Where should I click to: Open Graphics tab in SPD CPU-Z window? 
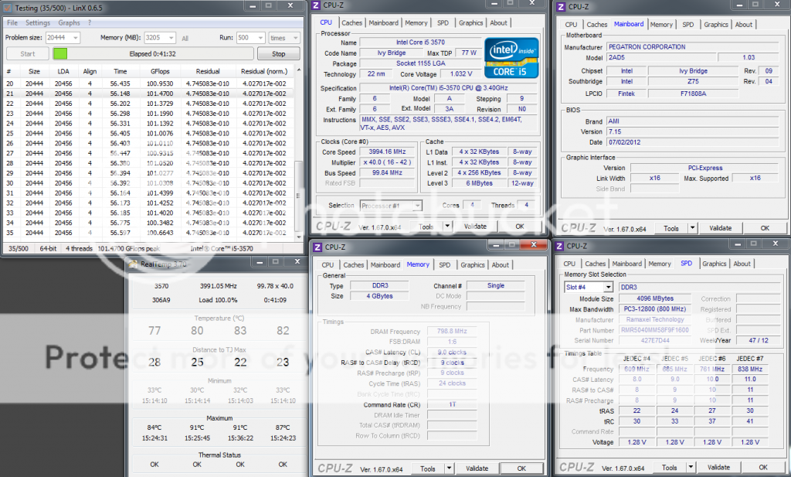715,264
